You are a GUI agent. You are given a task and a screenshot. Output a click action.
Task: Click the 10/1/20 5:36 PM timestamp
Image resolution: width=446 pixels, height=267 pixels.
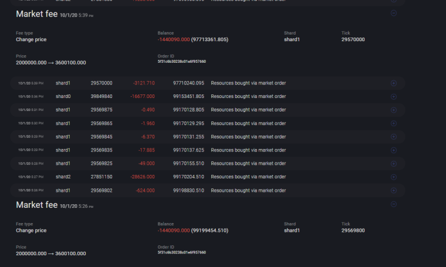(31, 97)
